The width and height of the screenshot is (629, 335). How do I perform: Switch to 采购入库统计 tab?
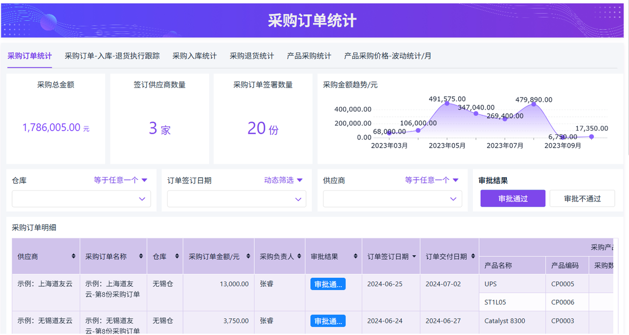point(194,56)
